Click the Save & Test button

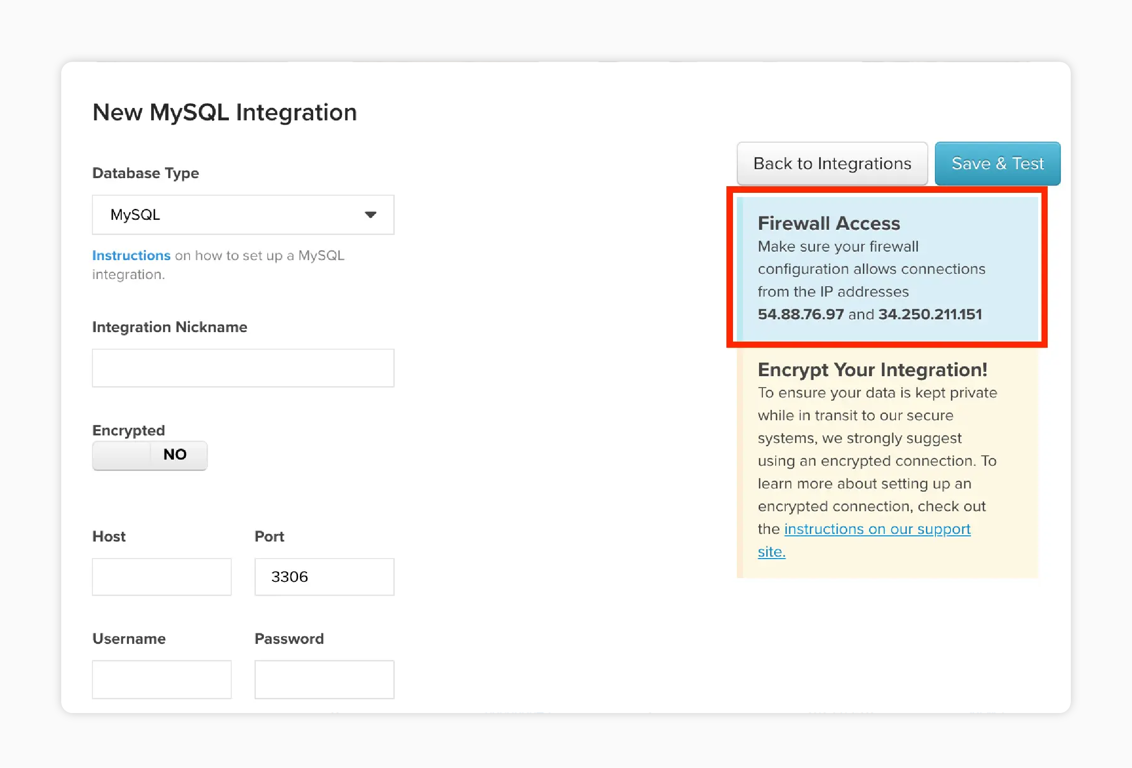coord(997,163)
